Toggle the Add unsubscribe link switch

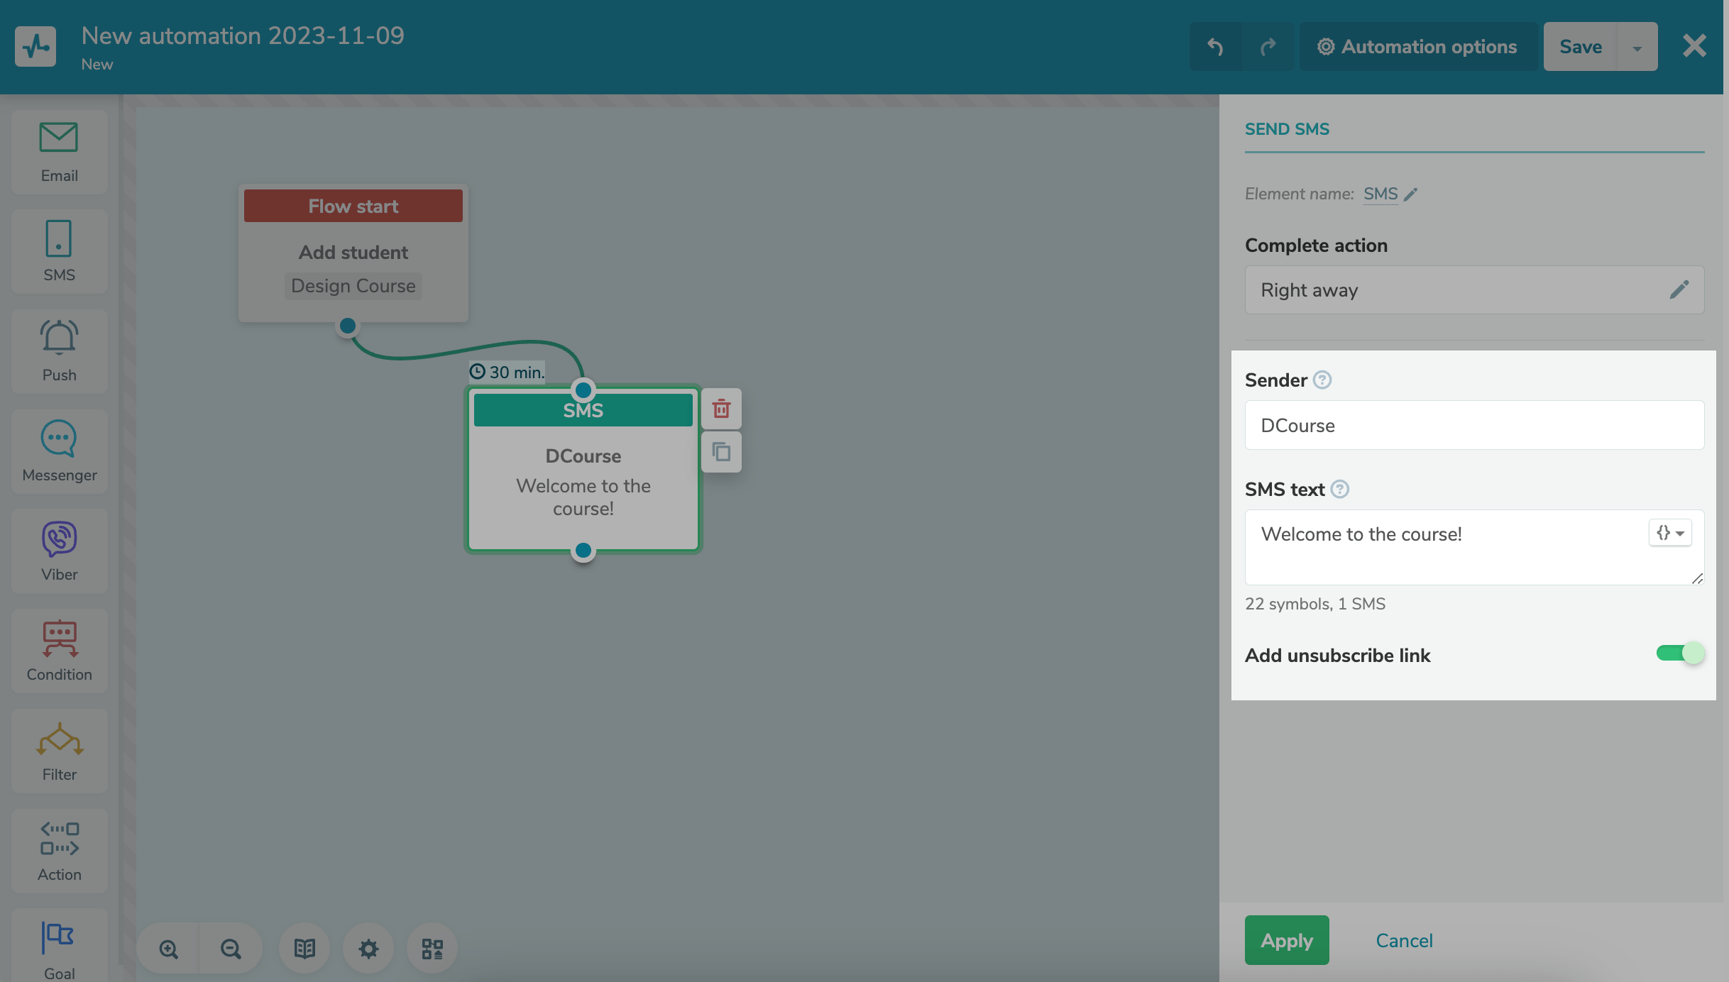point(1679,653)
